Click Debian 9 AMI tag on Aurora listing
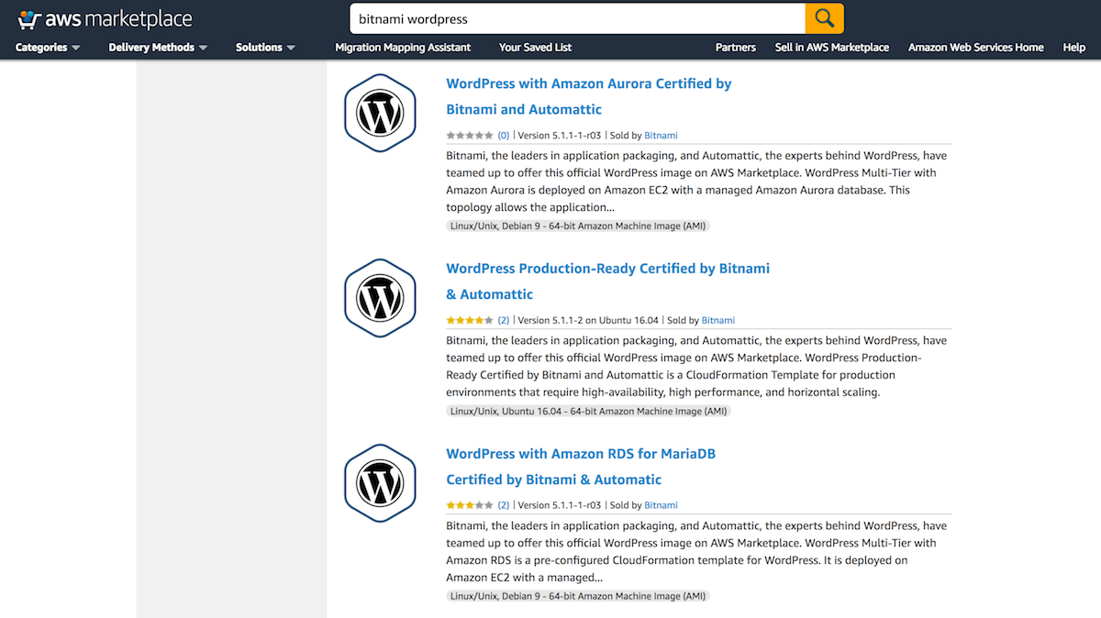Image resolution: width=1101 pixels, height=618 pixels. pos(578,226)
